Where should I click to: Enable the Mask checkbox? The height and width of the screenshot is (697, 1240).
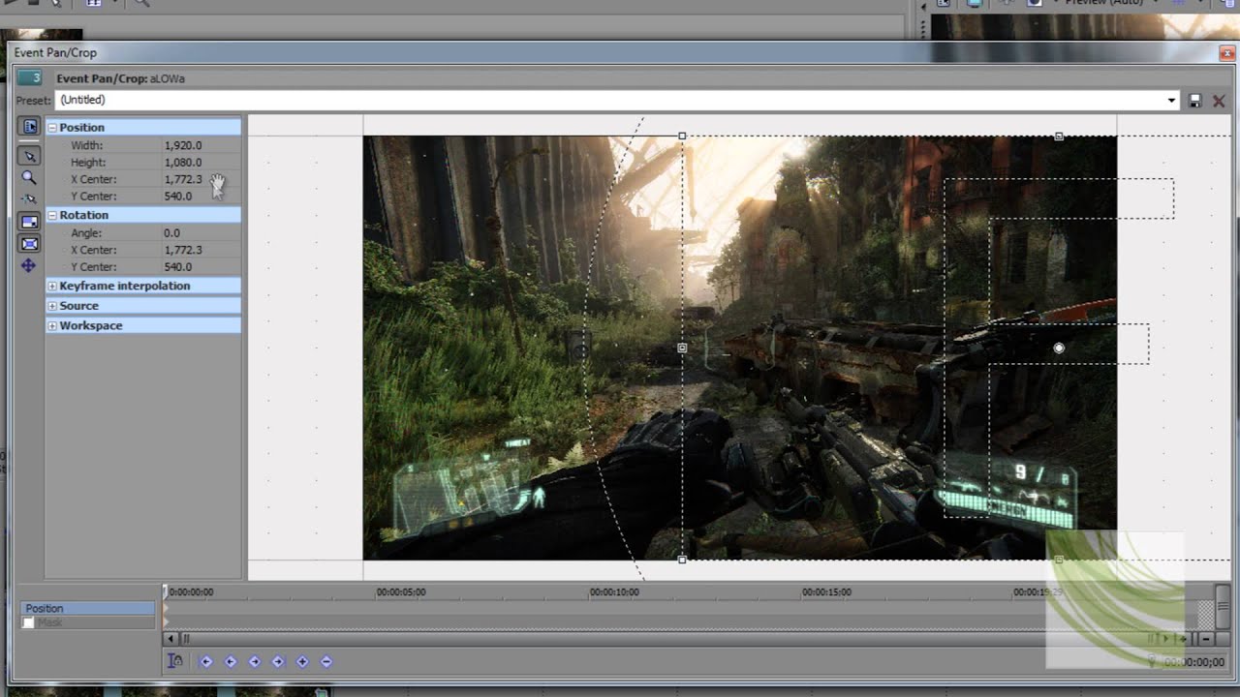coord(28,622)
